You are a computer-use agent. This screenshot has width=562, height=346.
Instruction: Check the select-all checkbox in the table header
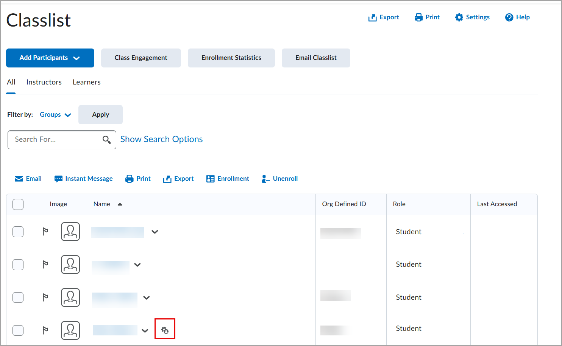(x=18, y=204)
